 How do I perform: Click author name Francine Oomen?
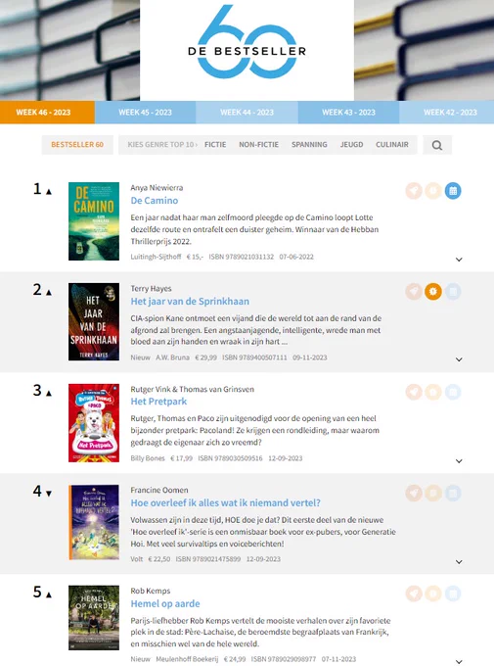coord(159,490)
